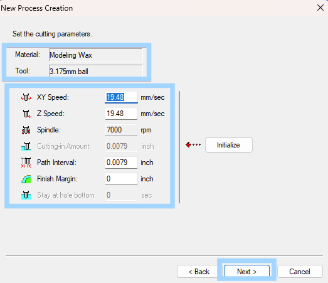Screen dimensions: 328x283
Task: Focus the Path Interval input field
Action: (121, 163)
